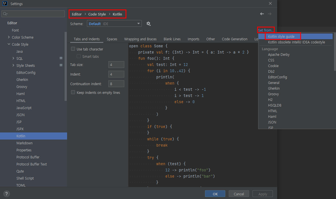
Task: Choose Kotlin obsolete IntelliJ IDEA codestyle
Action: coord(296,42)
